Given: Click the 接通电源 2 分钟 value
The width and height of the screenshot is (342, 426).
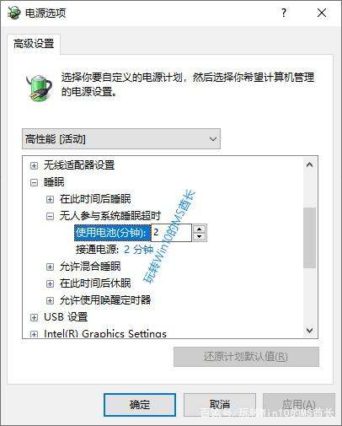Looking at the screenshot, I should tap(139, 250).
